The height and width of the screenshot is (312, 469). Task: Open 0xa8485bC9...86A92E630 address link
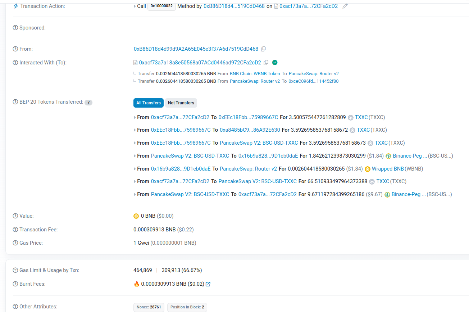pyautogui.click(x=250, y=130)
